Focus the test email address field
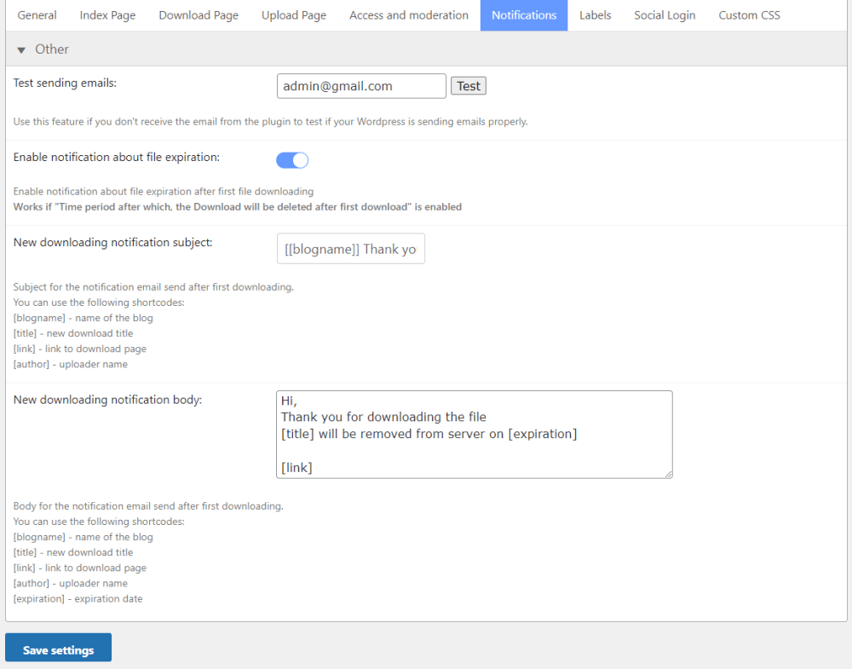This screenshot has height=669, width=852. pos(361,86)
